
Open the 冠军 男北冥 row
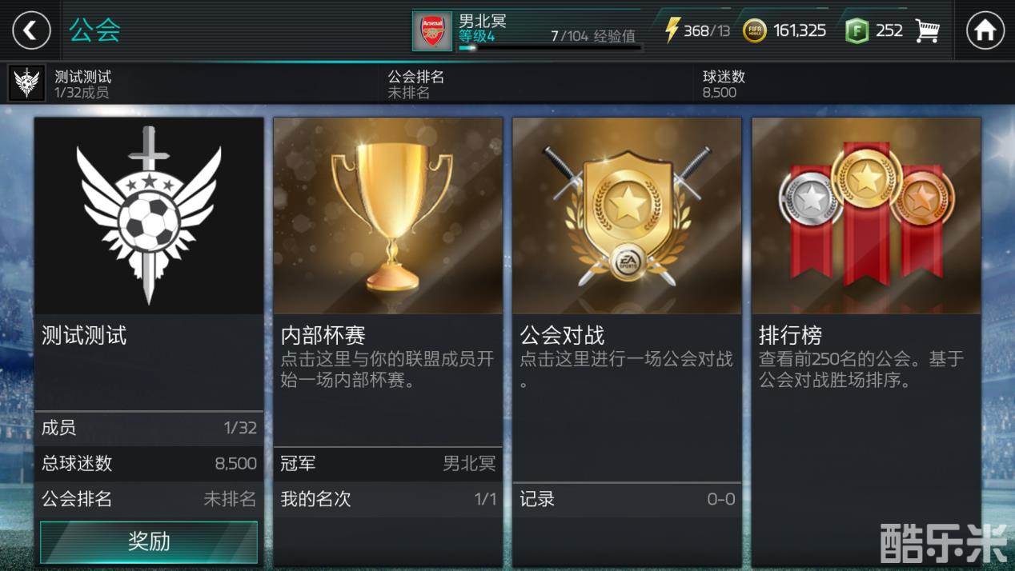click(388, 463)
